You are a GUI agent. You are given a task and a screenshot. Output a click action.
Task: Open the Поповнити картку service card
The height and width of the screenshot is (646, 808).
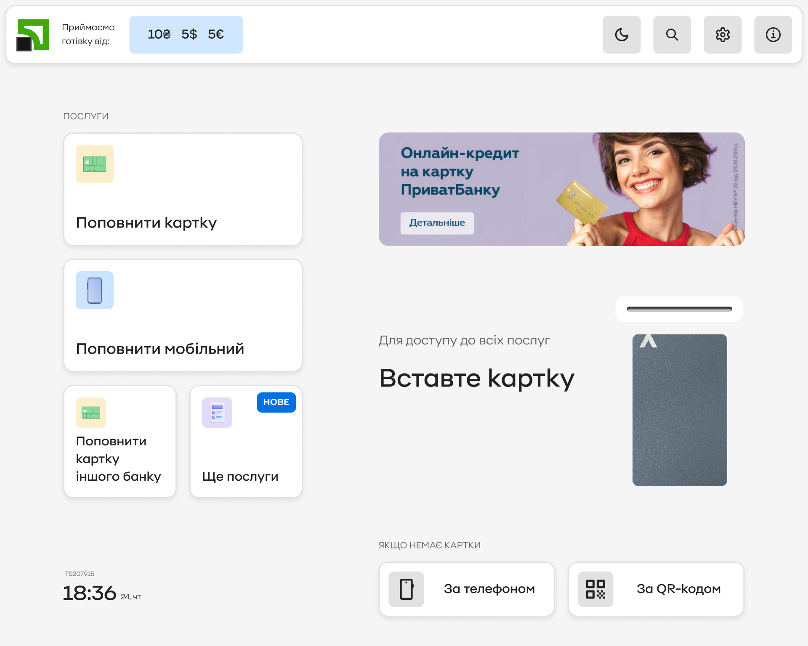[183, 189]
